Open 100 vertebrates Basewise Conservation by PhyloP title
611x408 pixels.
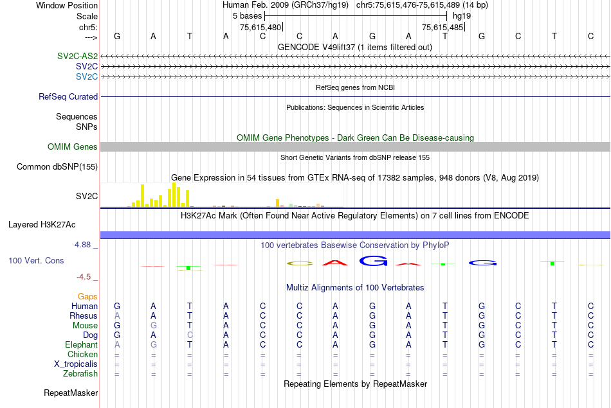pos(355,245)
